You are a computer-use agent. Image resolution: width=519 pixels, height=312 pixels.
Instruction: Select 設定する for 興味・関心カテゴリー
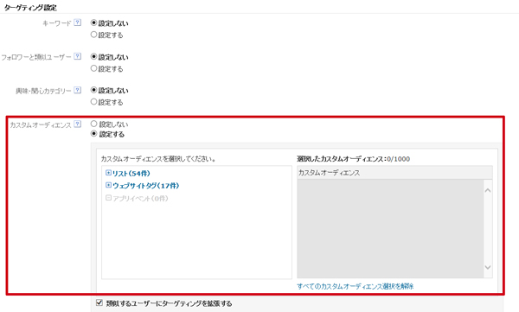tap(93, 102)
